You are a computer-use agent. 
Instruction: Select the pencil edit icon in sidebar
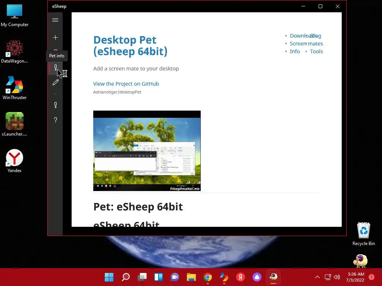(56, 82)
